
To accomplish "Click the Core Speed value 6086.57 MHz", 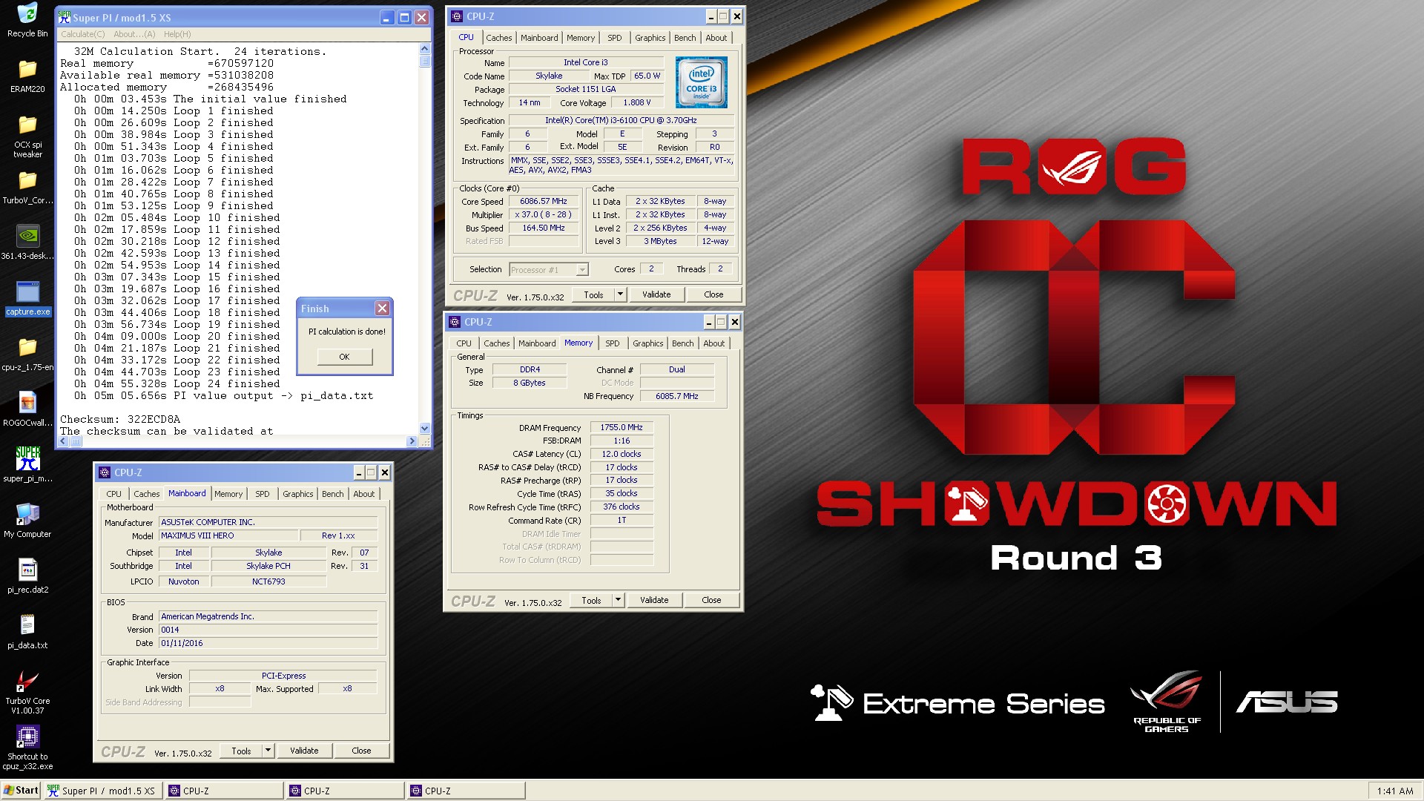I will coord(544,202).
